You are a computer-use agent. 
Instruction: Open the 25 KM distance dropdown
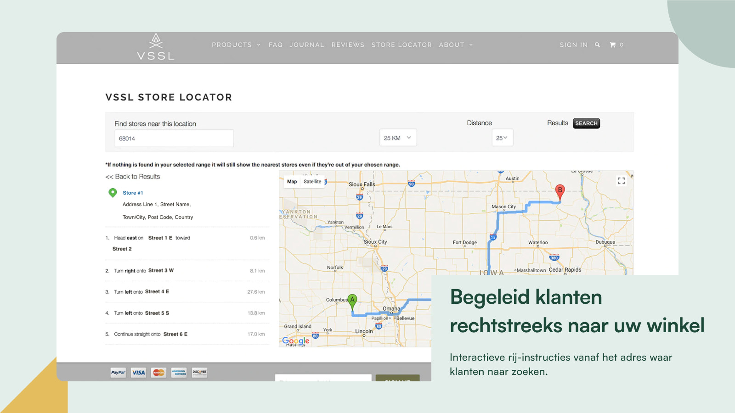tap(398, 138)
